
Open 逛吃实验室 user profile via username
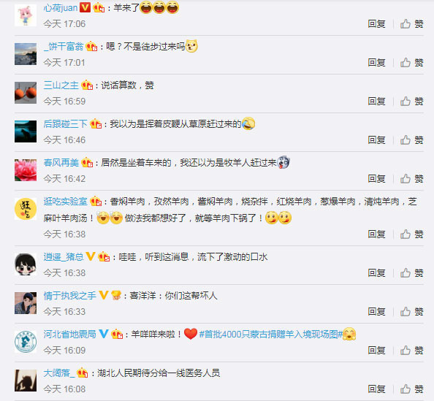65,202
